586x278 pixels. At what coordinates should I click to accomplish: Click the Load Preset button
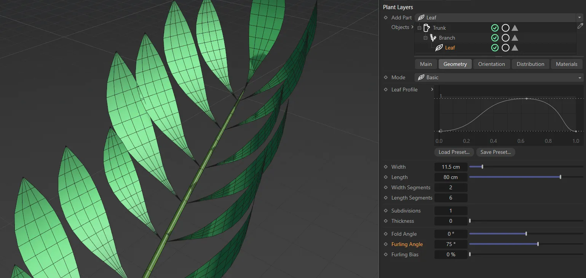point(453,152)
